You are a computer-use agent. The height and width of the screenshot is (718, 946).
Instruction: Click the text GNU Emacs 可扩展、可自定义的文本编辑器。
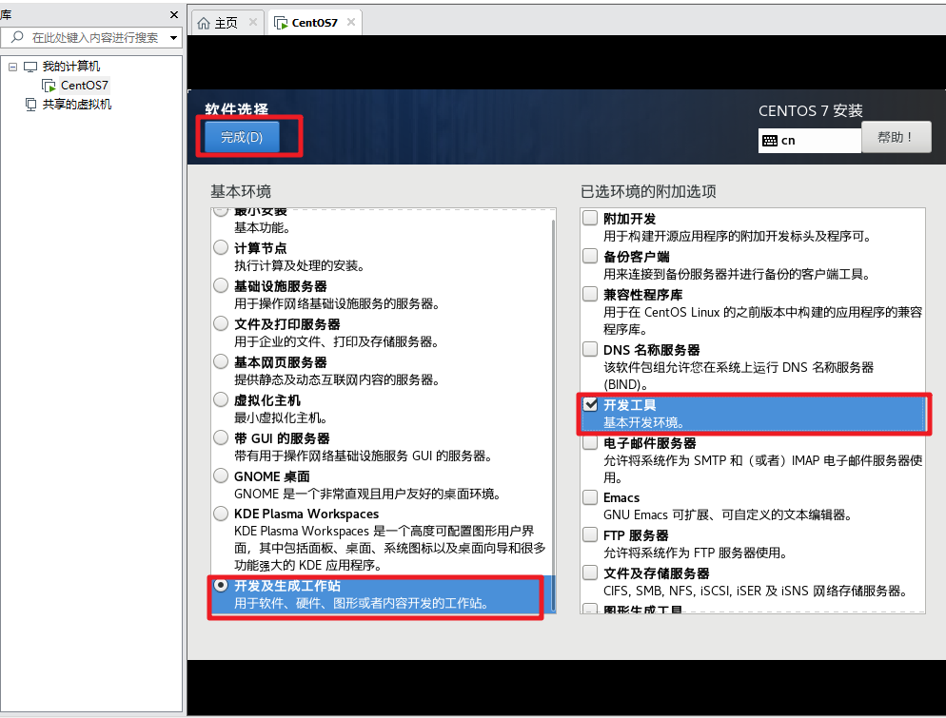click(x=728, y=514)
